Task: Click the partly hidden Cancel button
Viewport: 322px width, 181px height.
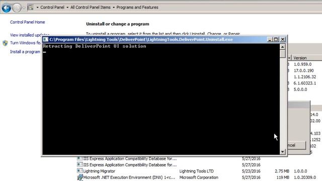Action: pos(296,145)
